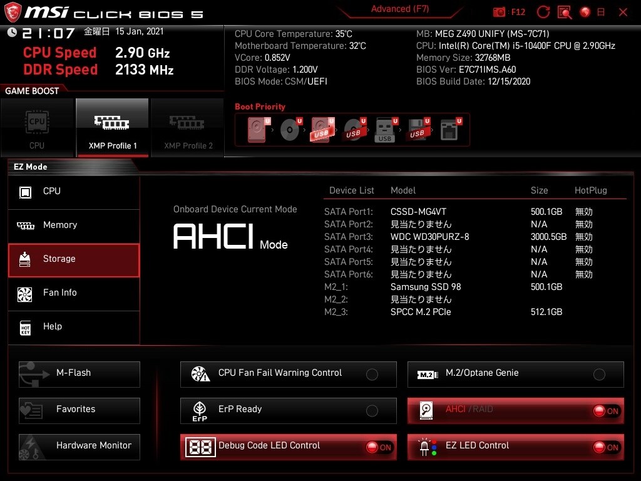641x481 pixels.
Task: Open the CPU section in EZ Mode
Action: point(74,192)
